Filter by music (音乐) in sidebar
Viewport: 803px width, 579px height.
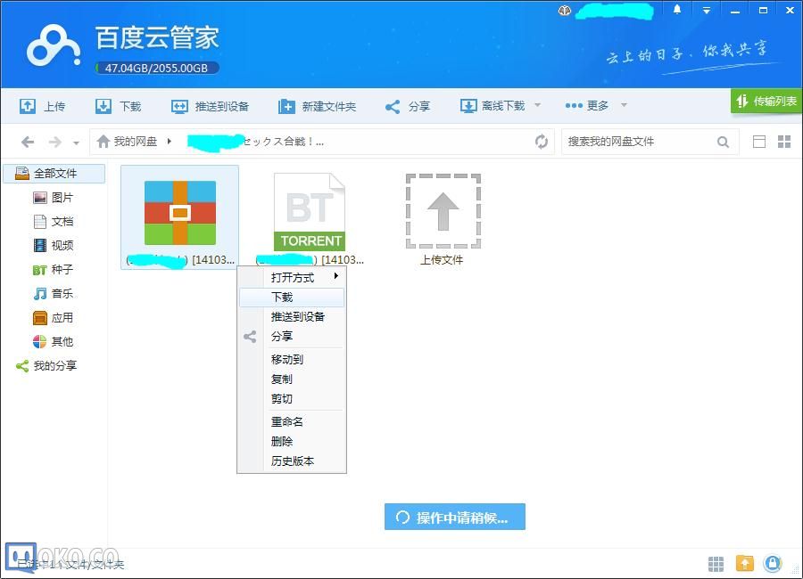54,294
